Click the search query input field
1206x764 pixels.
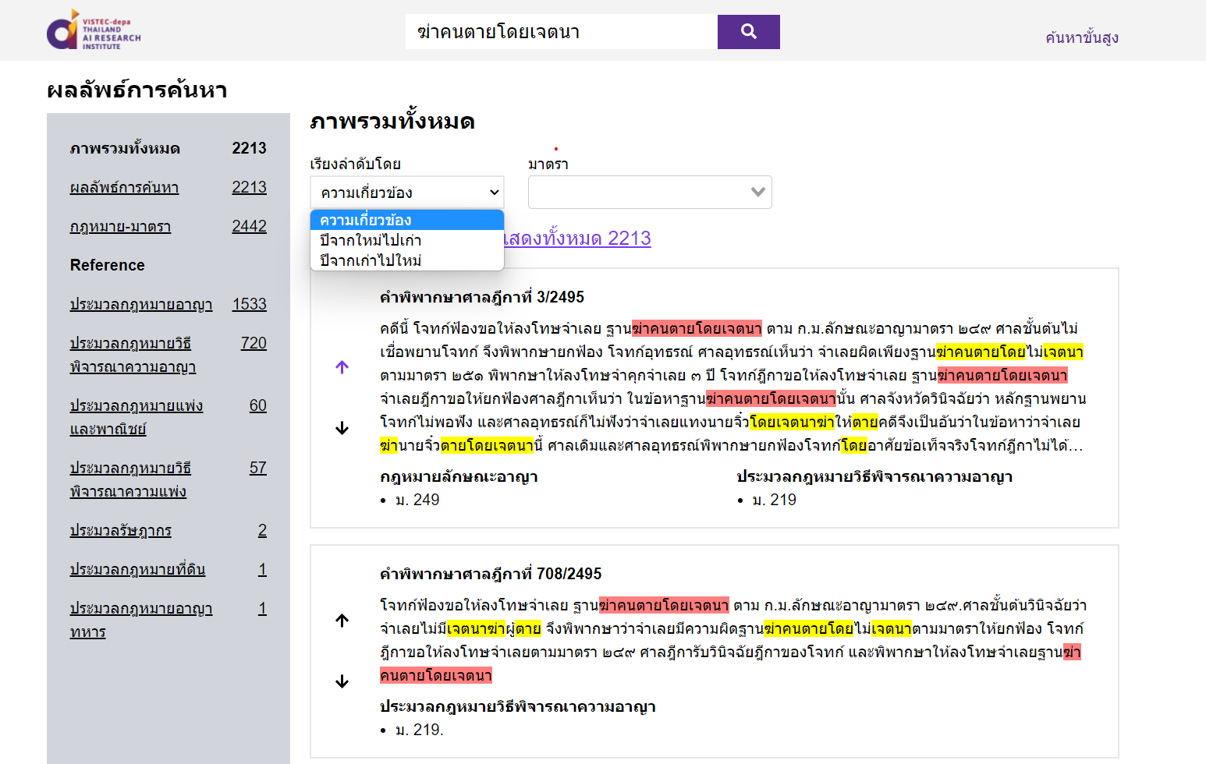pos(561,32)
